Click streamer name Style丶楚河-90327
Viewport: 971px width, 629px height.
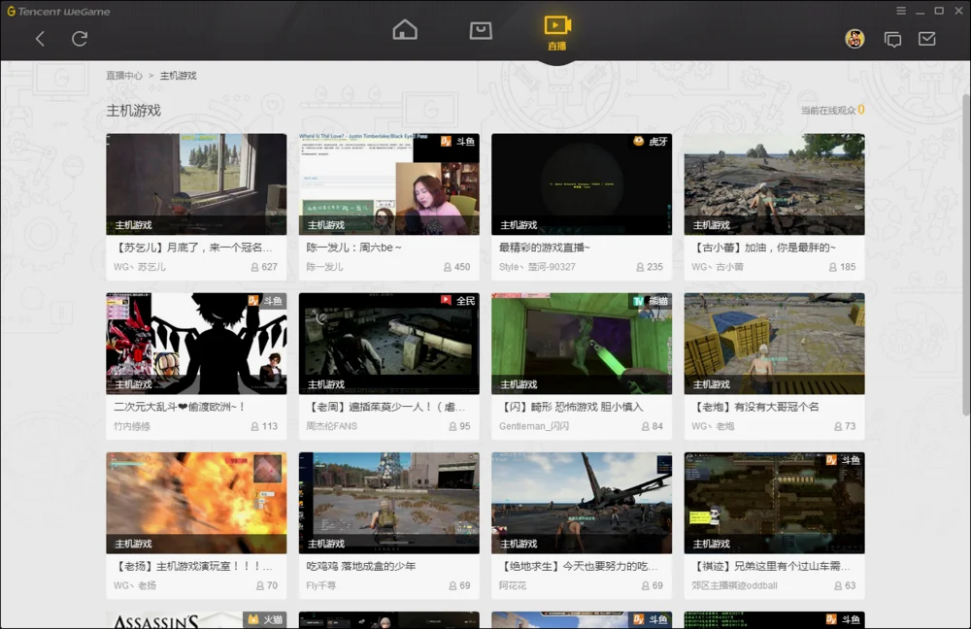click(537, 267)
